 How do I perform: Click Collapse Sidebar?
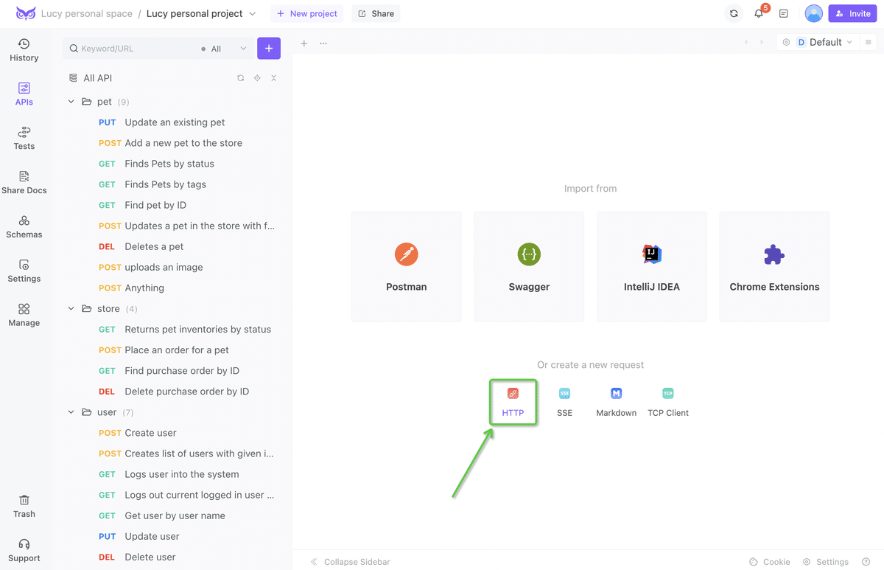pos(351,562)
